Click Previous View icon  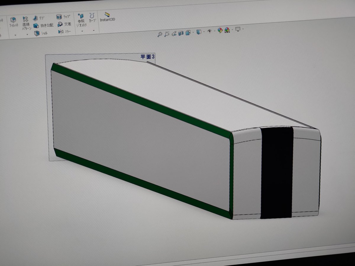[x=174, y=33]
